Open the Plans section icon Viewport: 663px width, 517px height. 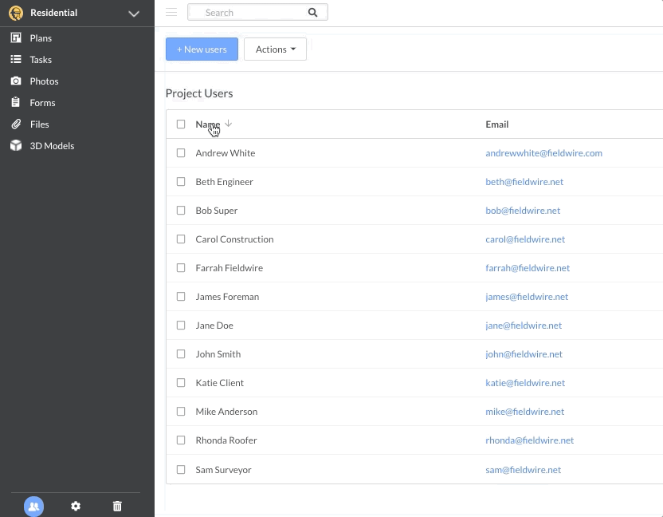pyautogui.click(x=16, y=38)
